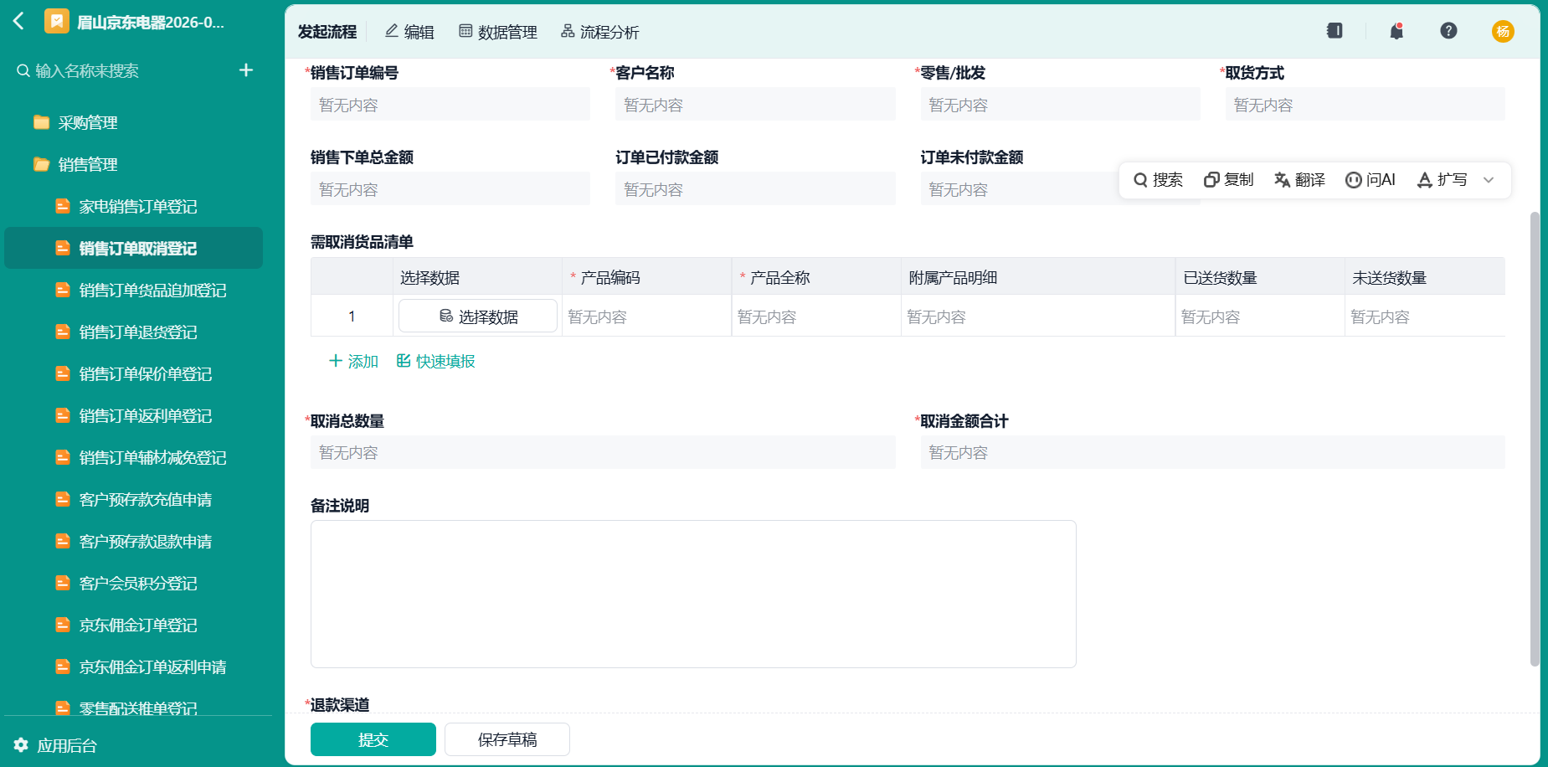Click the 选择数据 button in row 1
Image resolution: width=1548 pixels, height=767 pixels.
pos(478,316)
